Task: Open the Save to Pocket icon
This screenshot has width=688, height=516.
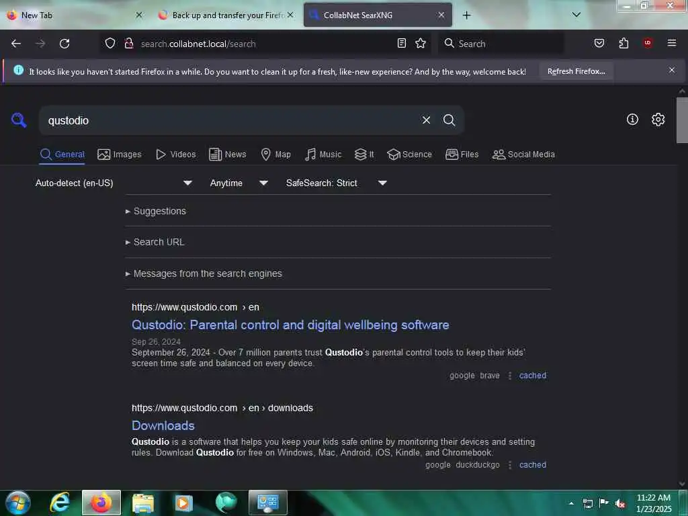Action: [x=599, y=43]
